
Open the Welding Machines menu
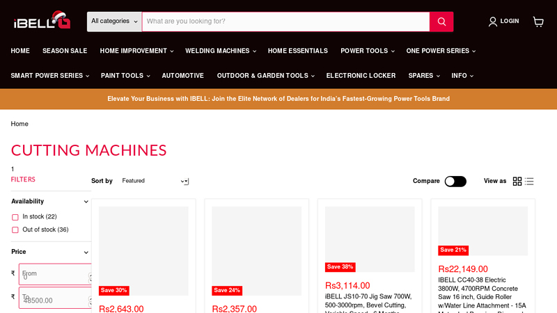220,51
